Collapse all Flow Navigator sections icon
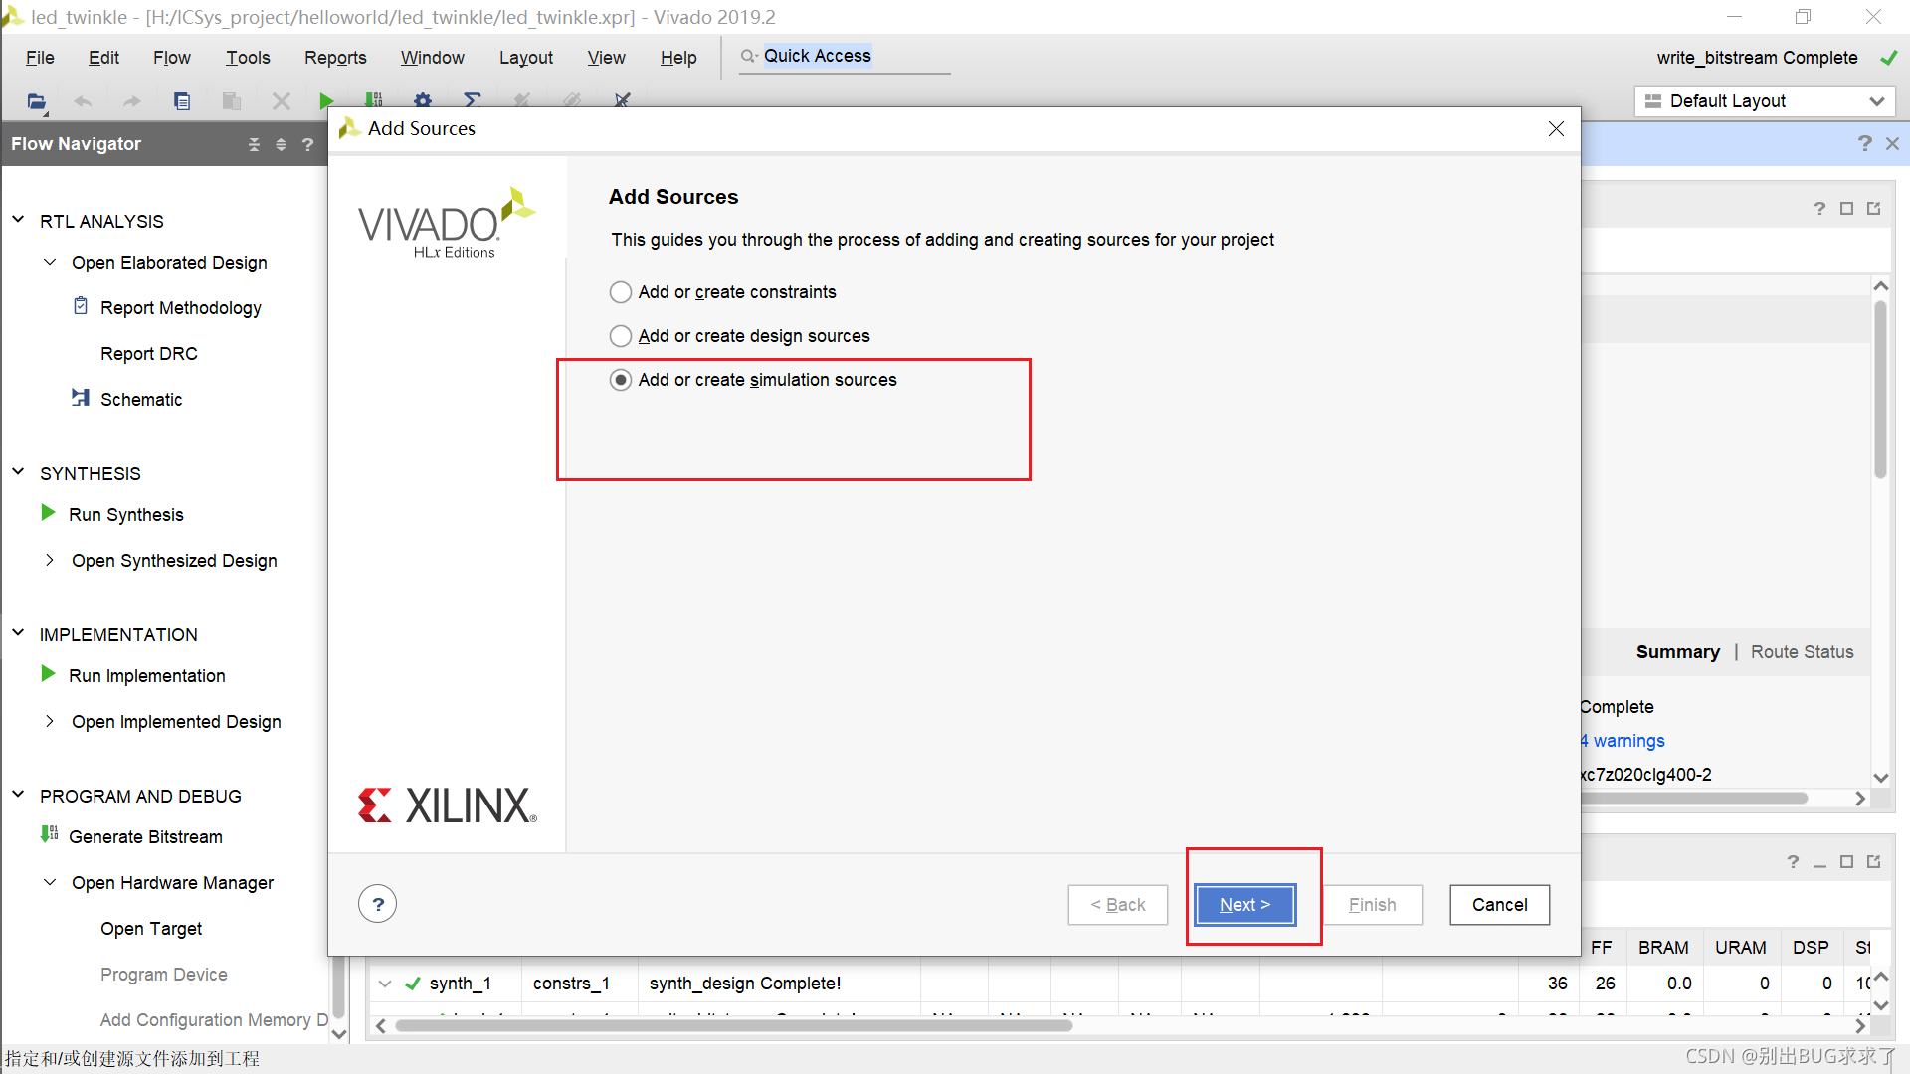The image size is (1910, 1074). click(x=254, y=145)
